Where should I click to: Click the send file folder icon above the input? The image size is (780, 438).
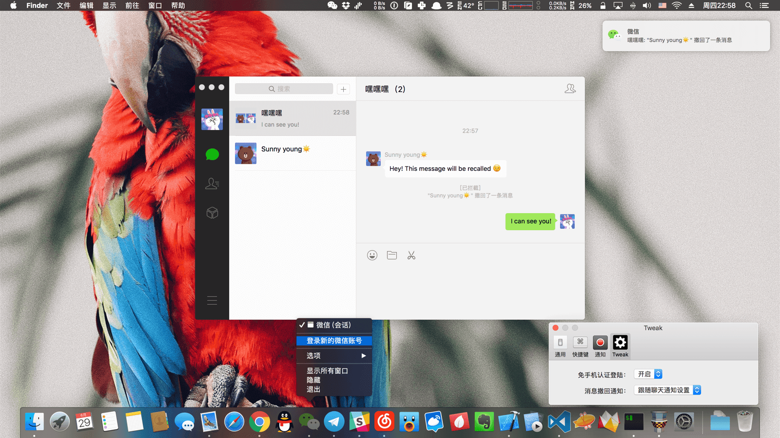(x=391, y=255)
